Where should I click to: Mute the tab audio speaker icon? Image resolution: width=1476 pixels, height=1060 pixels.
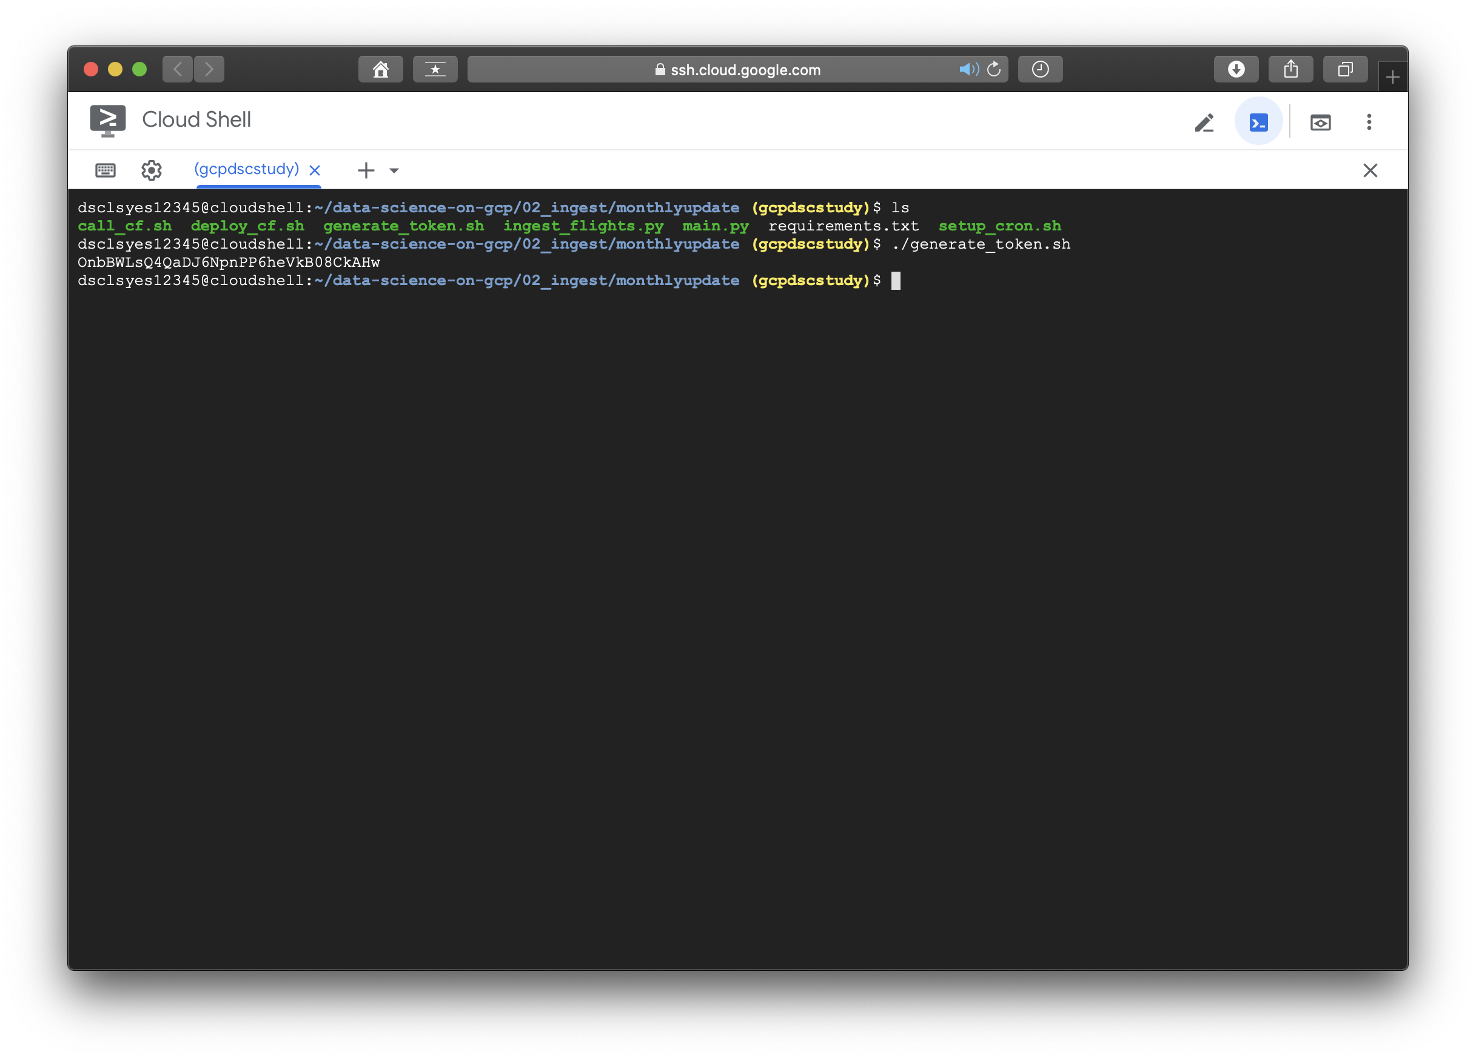pos(968,70)
